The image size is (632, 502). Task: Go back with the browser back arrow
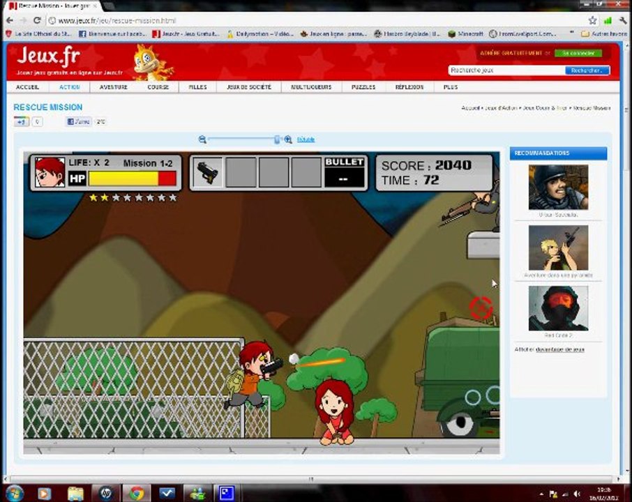[10, 20]
